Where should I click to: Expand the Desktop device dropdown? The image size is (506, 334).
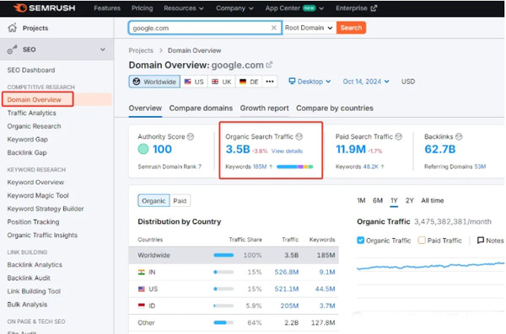pos(310,82)
